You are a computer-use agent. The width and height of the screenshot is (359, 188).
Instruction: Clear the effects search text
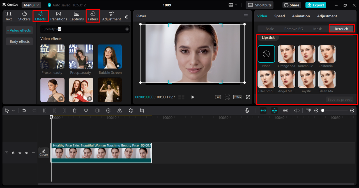tap(127, 29)
